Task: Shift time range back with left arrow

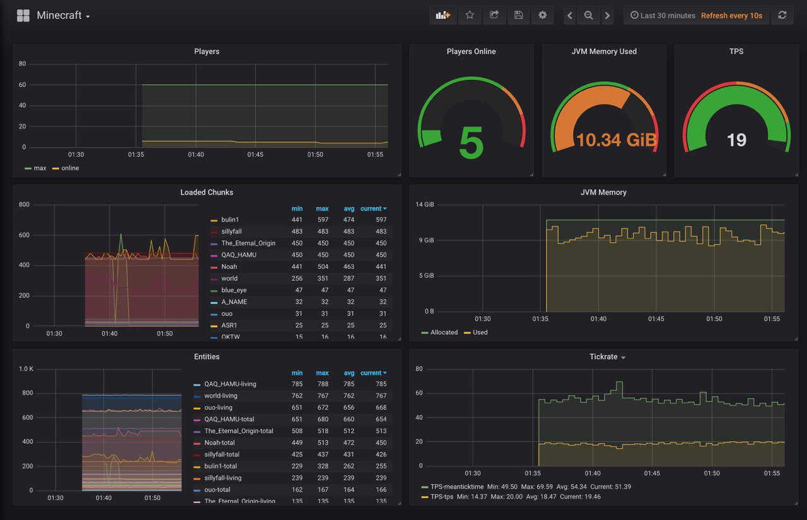Action: pos(569,15)
